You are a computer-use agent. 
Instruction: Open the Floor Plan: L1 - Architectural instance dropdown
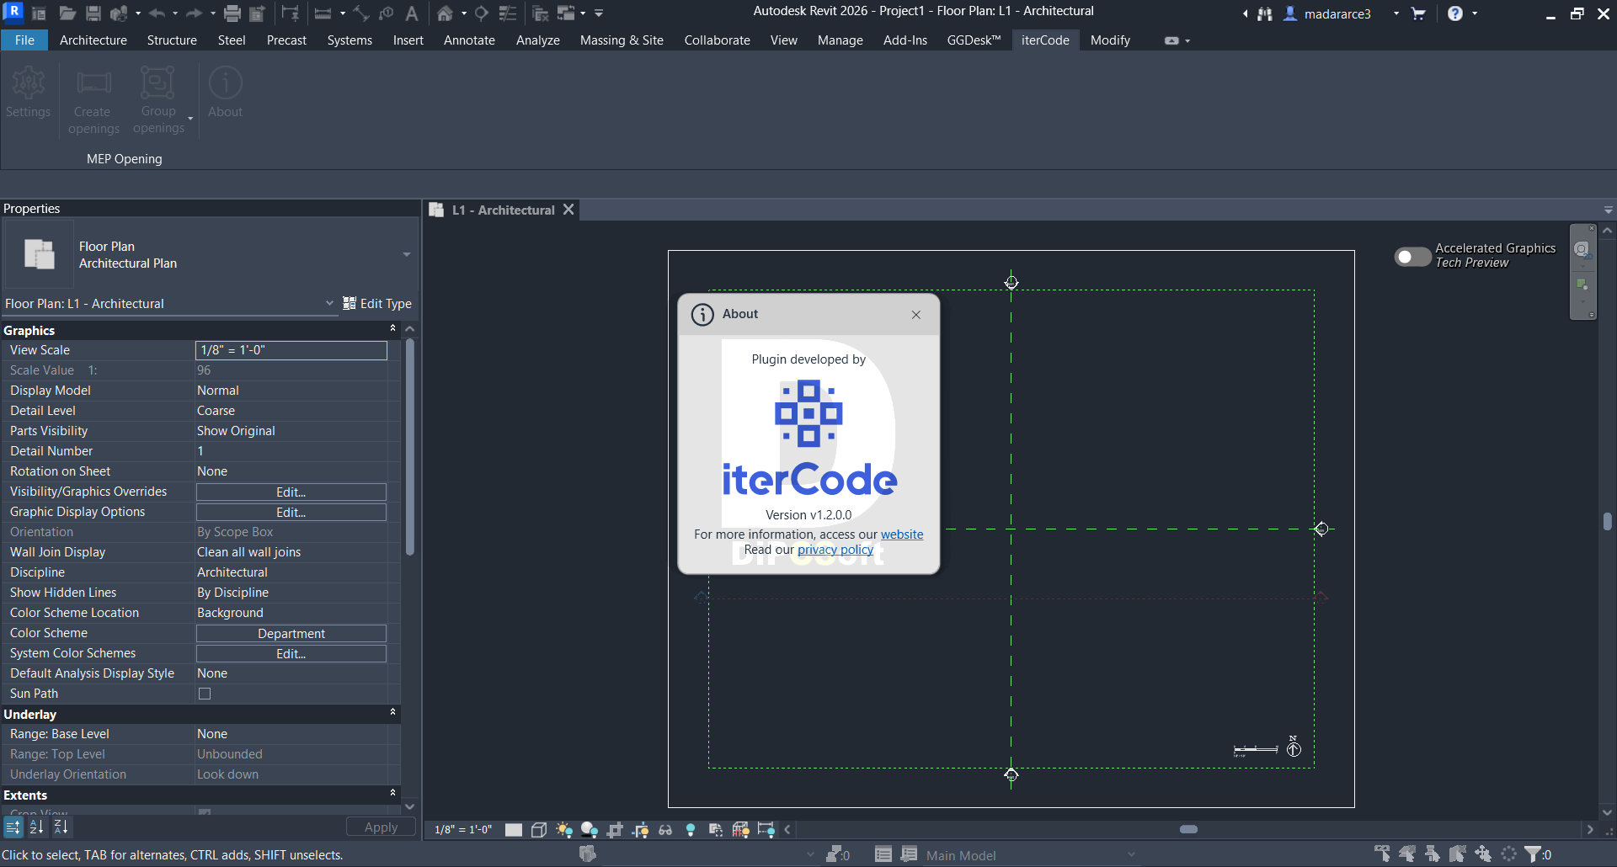pos(329,303)
